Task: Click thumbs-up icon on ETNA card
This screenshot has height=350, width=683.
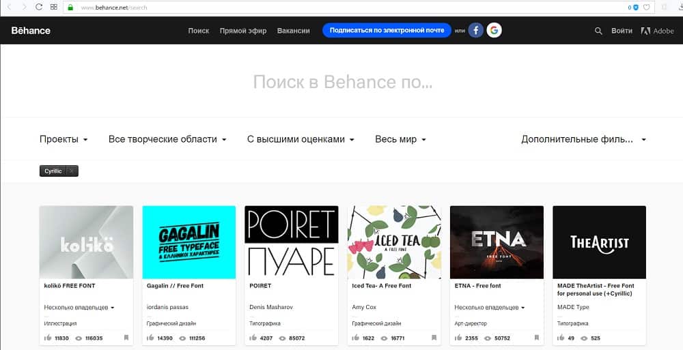Action: 458,337
